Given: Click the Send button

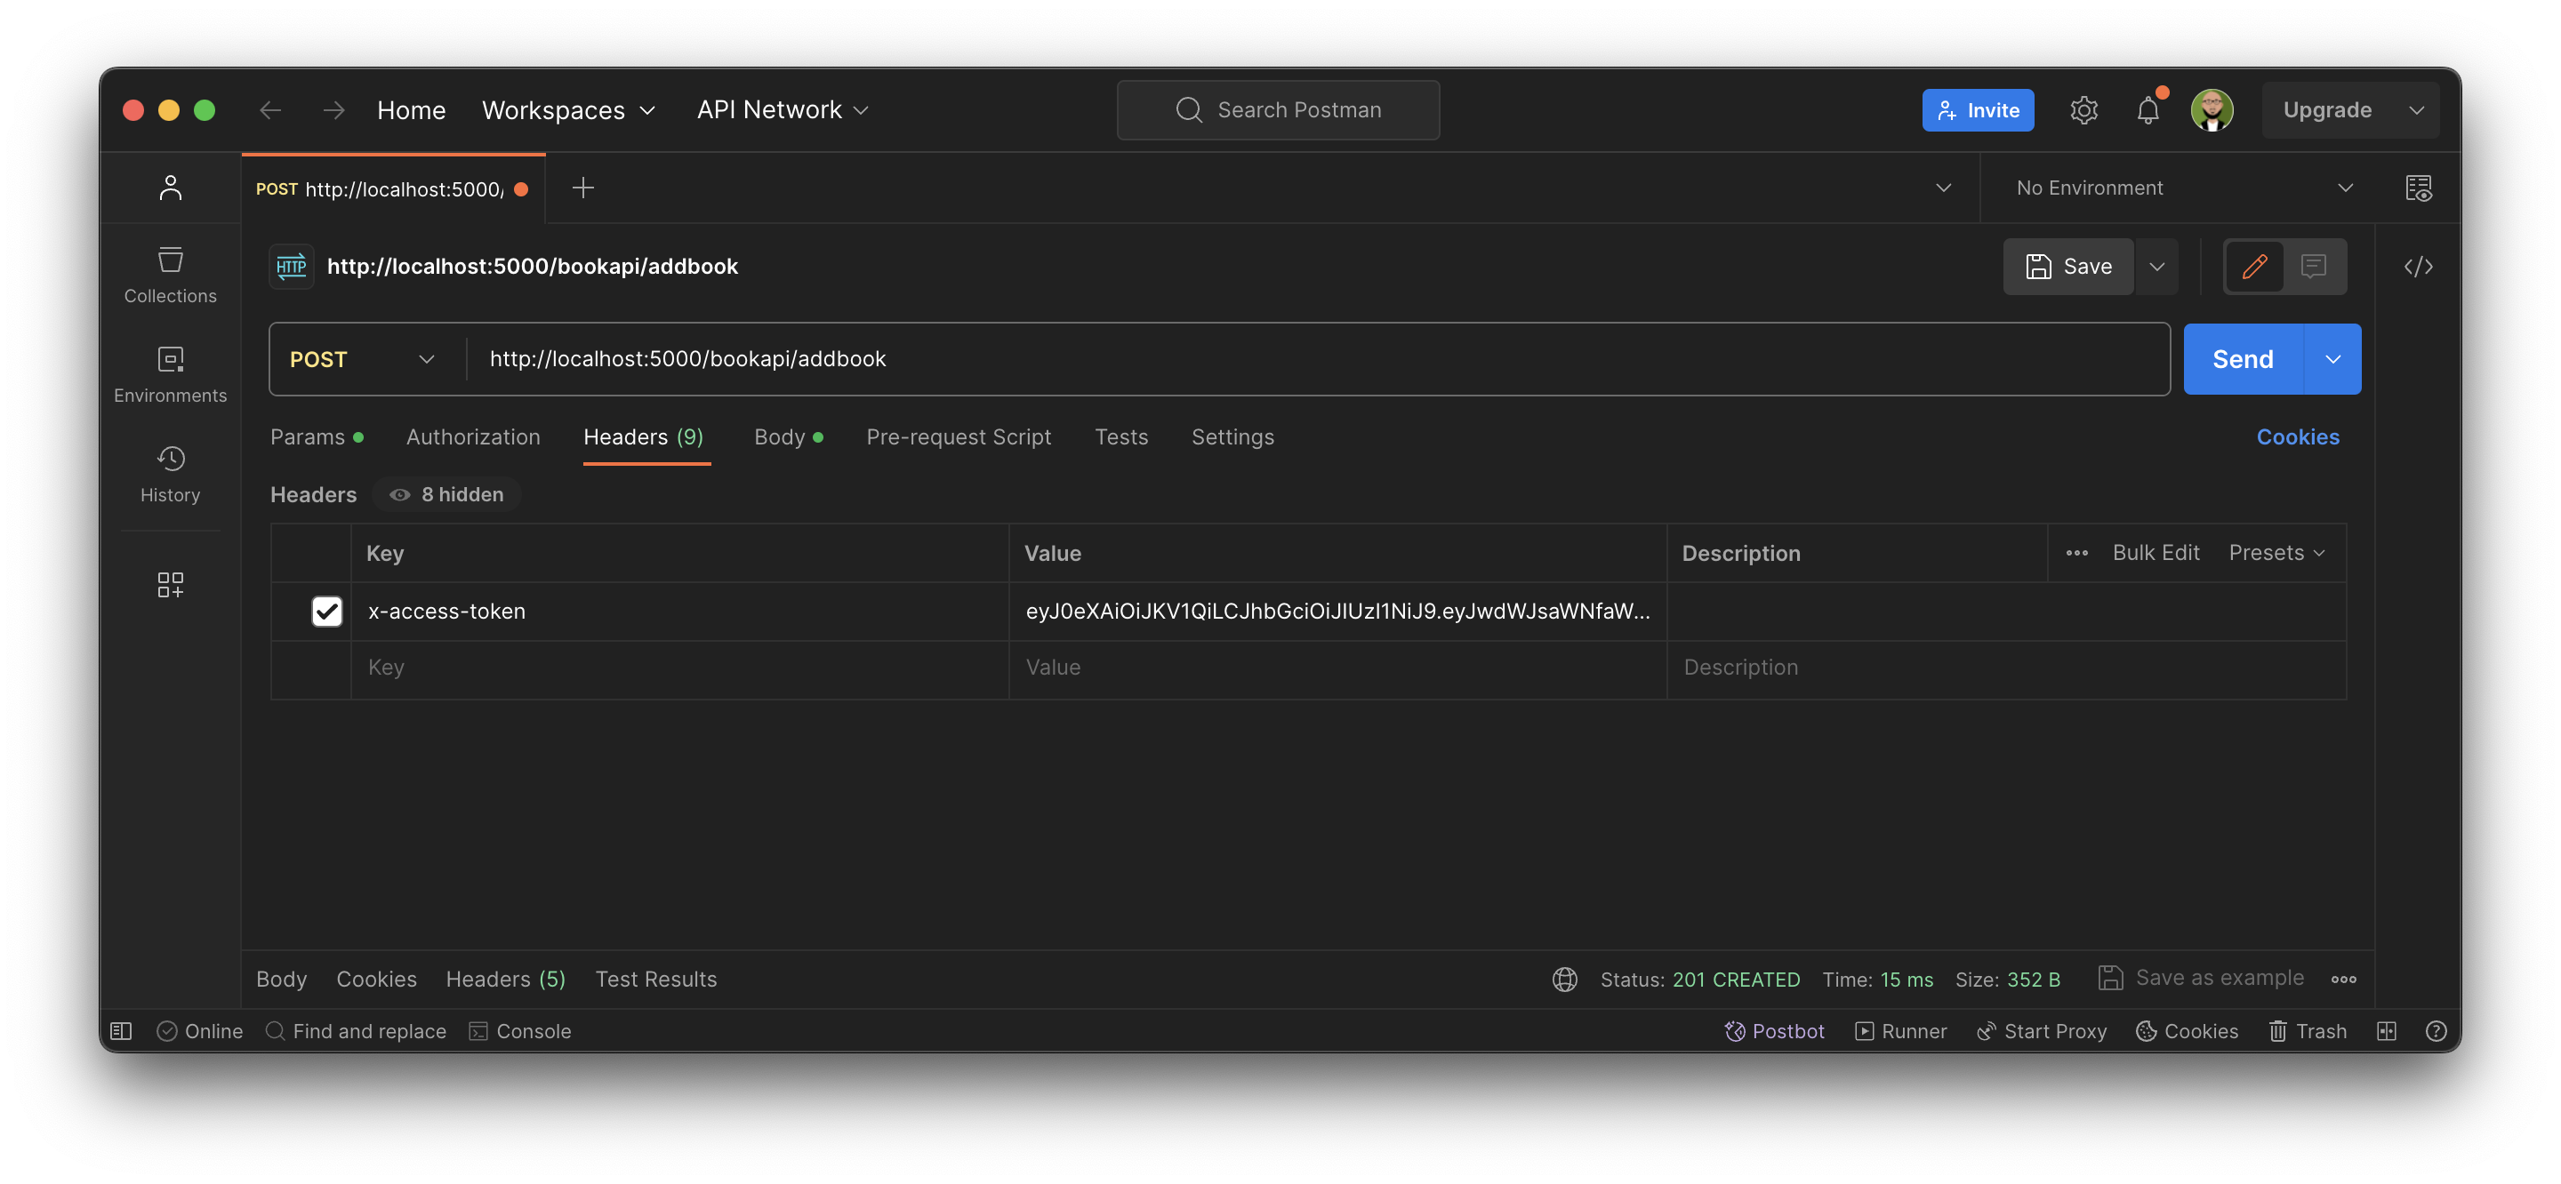Looking at the screenshot, I should pos(2241,359).
